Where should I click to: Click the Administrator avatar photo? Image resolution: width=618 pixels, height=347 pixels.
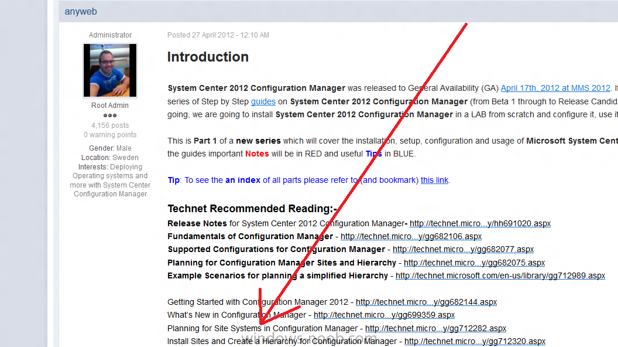[x=110, y=70]
